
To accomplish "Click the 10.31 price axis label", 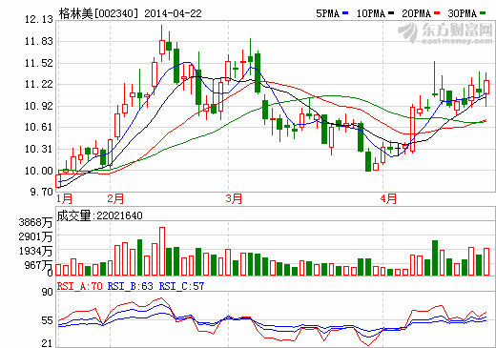I will [39, 149].
